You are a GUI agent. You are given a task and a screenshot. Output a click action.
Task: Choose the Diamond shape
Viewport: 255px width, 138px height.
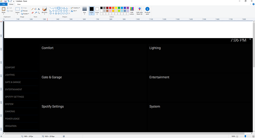[53, 11]
